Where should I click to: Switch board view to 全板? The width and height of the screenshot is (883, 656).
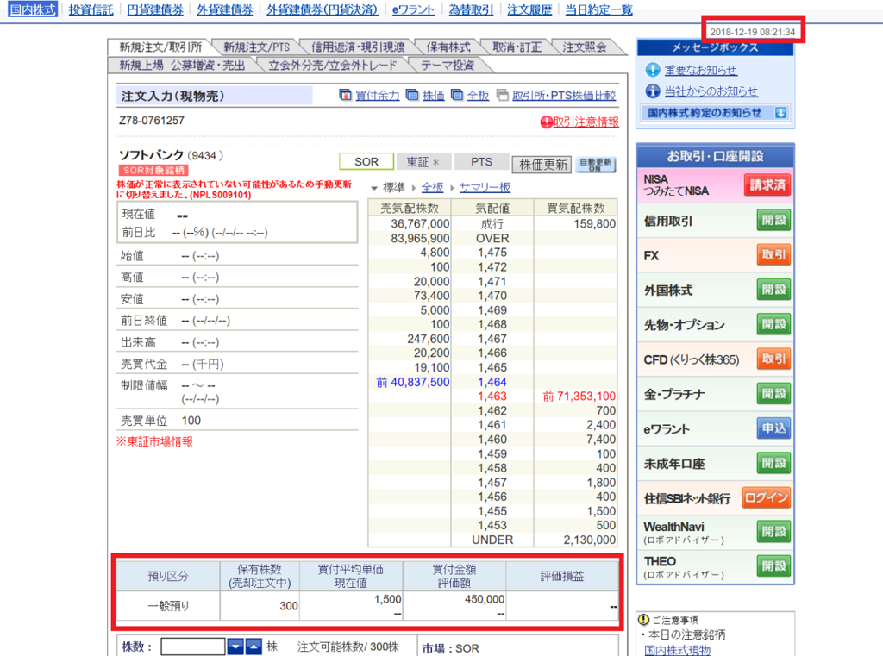[433, 188]
